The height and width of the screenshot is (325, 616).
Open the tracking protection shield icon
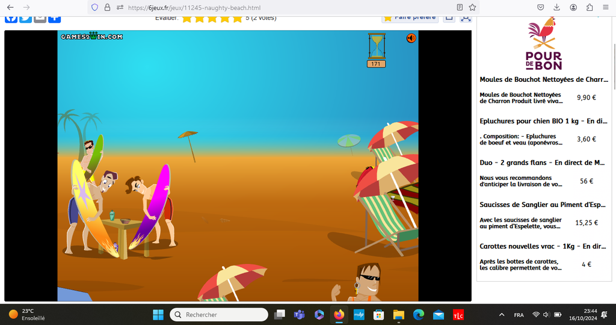point(94,7)
